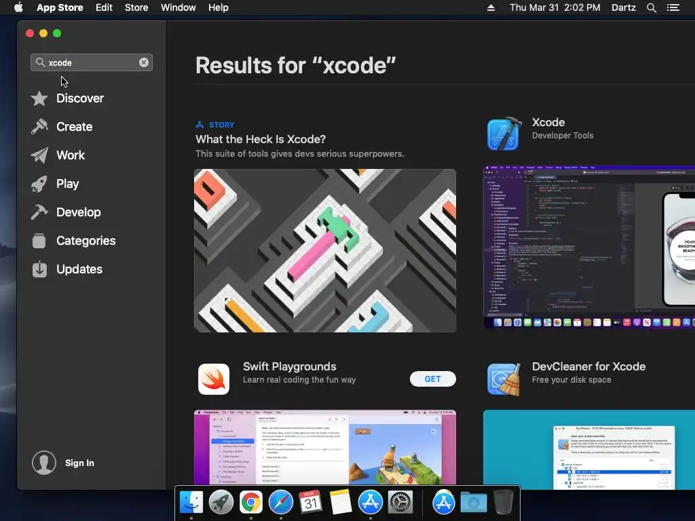Select the Create paintbrush icon in sidebar
The image size is (695, 521).
pos(39,127)
